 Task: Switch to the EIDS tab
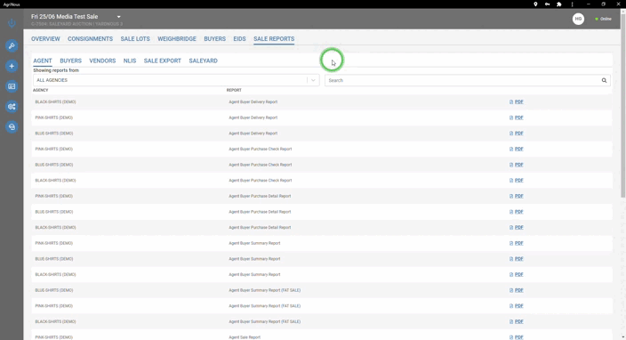239,39
